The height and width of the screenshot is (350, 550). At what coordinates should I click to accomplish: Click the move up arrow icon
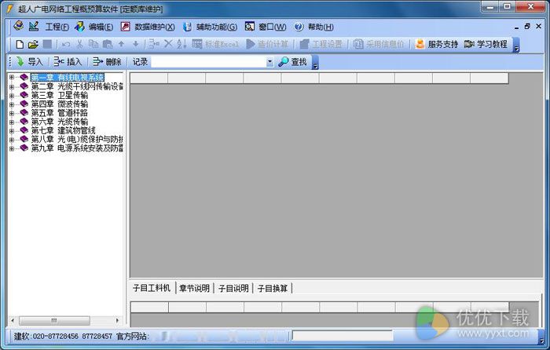pyautogui.click(x=121, y=44)
